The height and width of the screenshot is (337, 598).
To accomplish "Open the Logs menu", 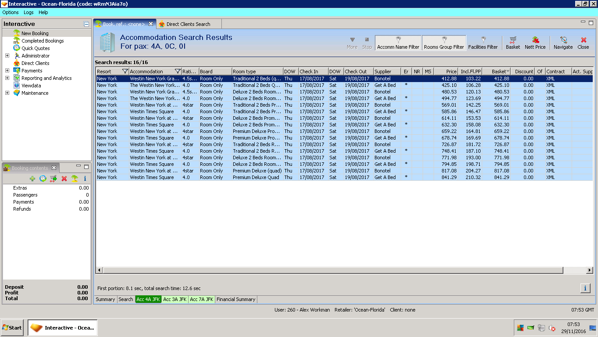I will coord(28,12).
